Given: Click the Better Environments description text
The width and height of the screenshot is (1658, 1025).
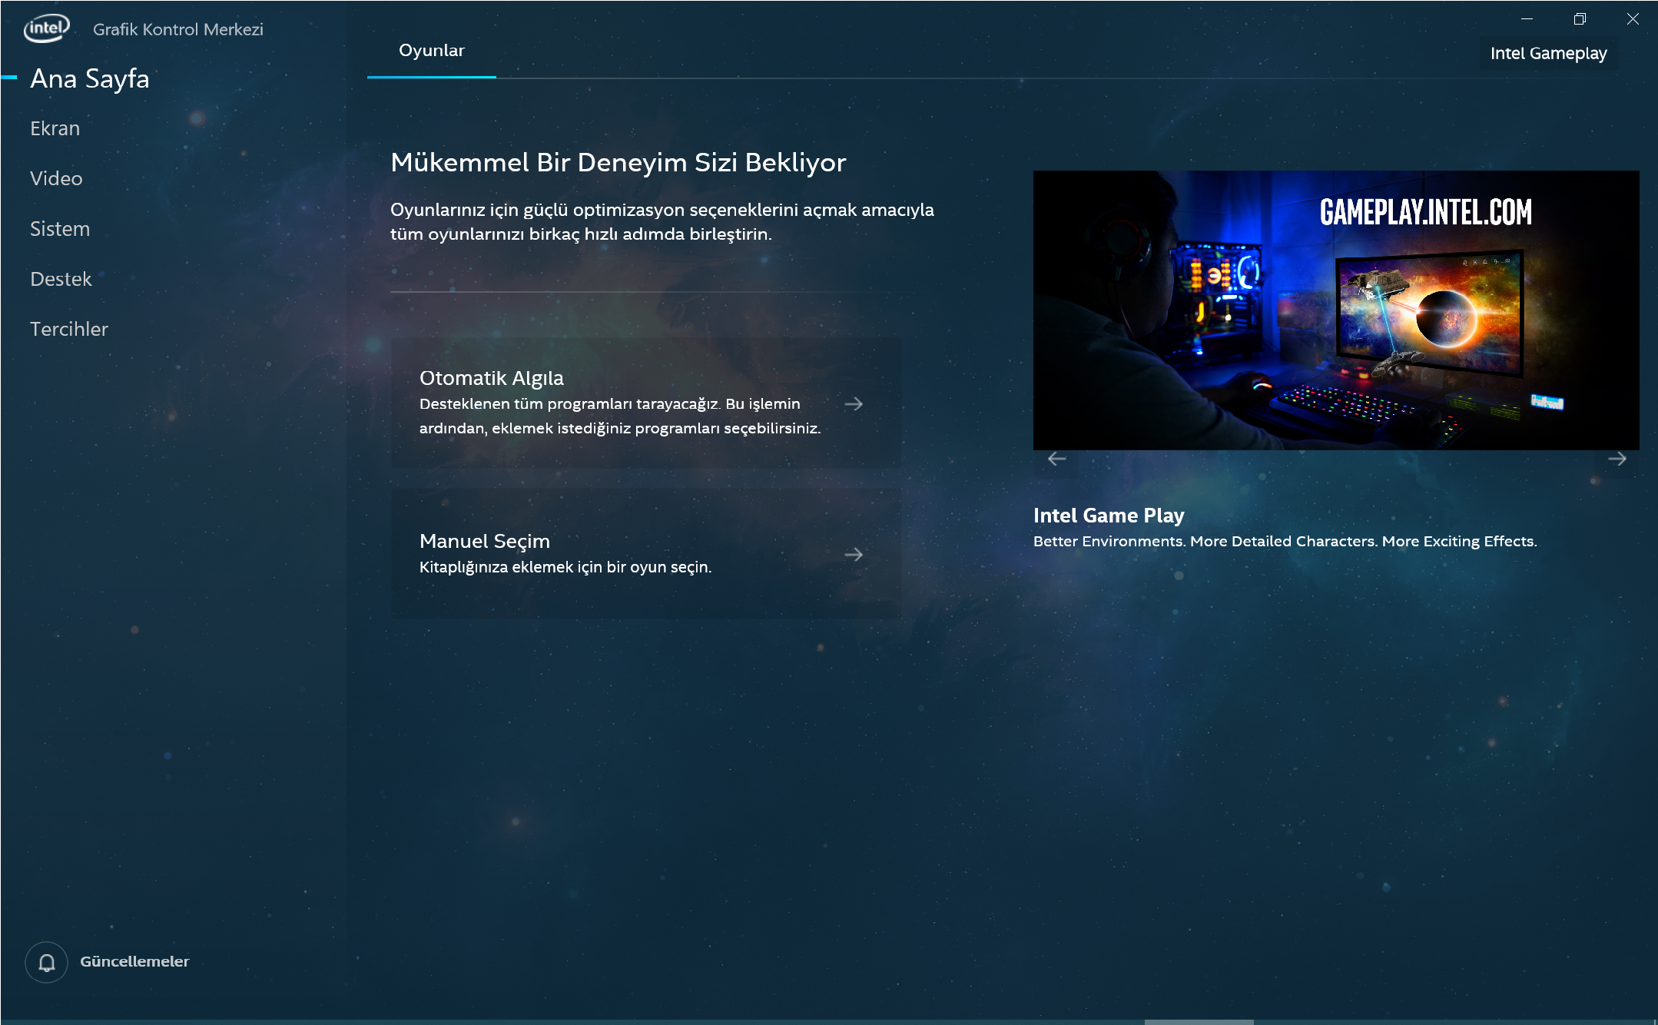Looking at the screenshot, I should [x=1285, y=541].
